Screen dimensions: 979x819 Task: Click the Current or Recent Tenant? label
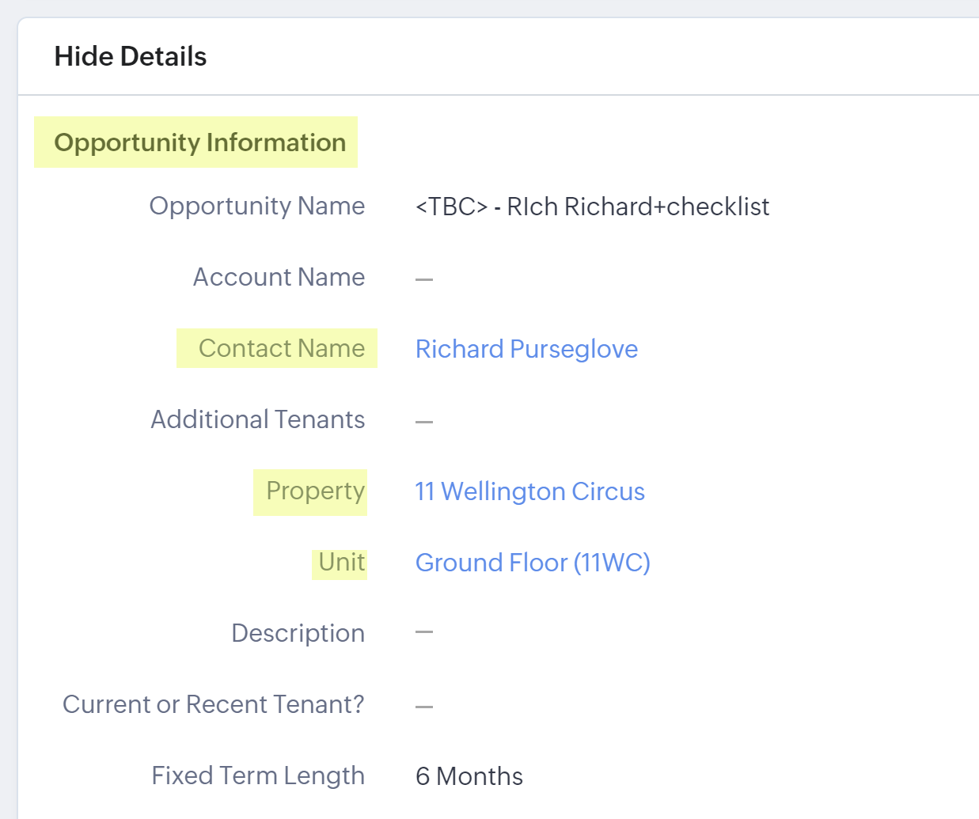pos(214,705)
